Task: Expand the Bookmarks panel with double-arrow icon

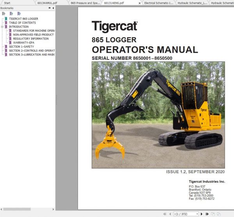Action: point(50,8)
